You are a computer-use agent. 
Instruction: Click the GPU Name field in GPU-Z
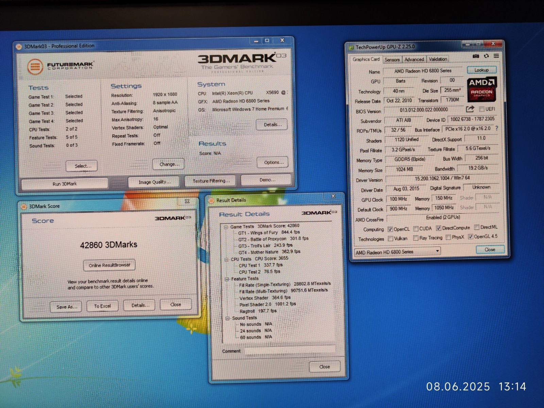(x=423, y=71)
